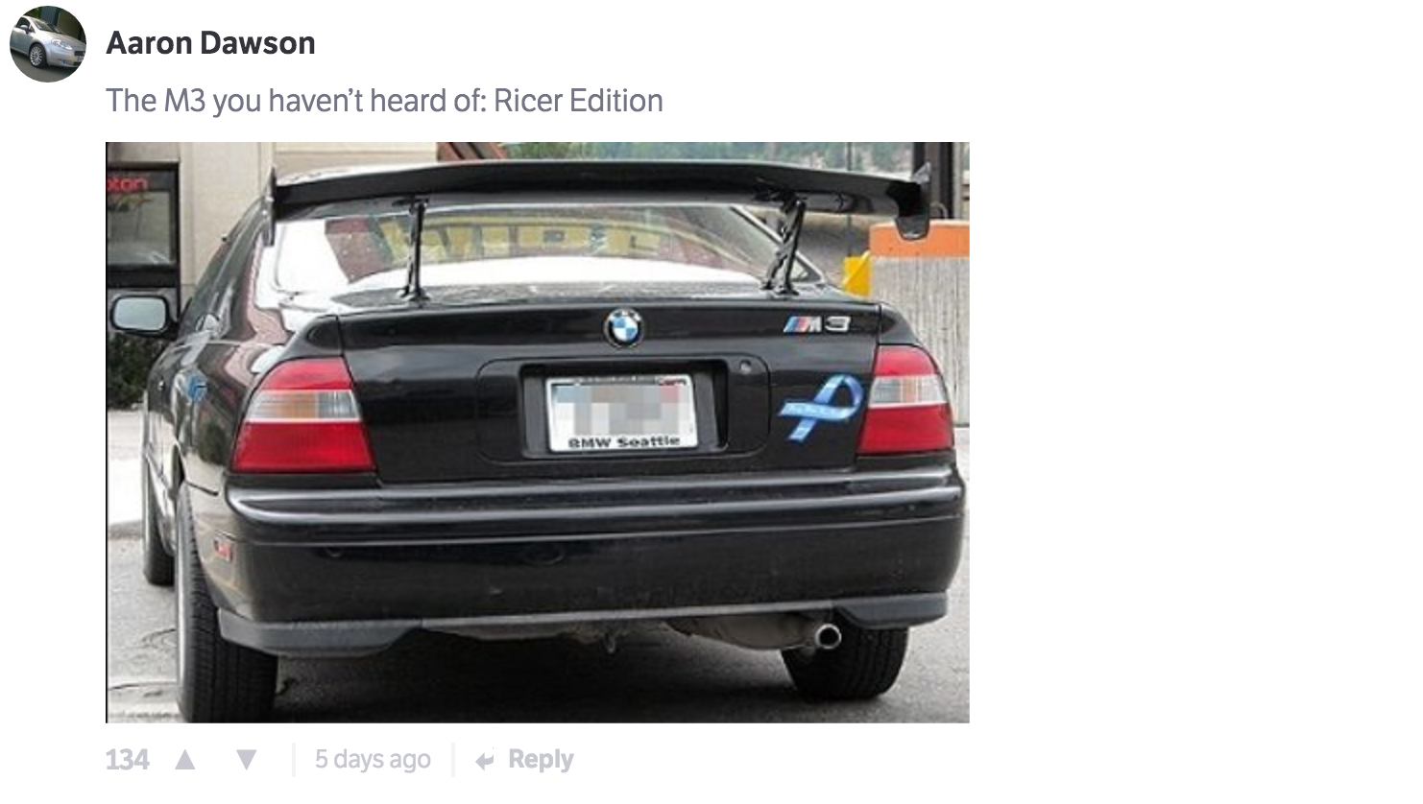Click the '5 days ago' timestamp
Screen dimensions: 1423x804
pos(373,760)
